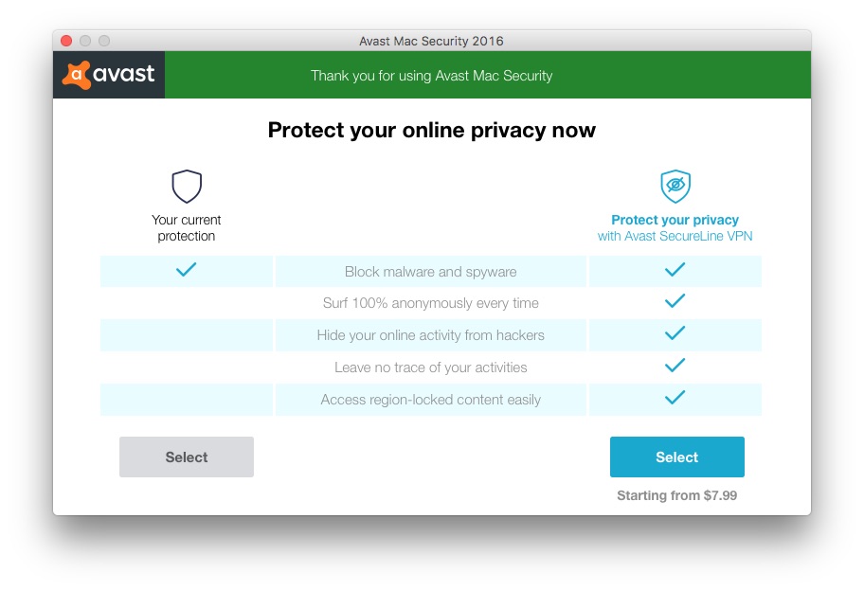This screenshot has width=864, height=591.
Task: Click the blue Select button for SecureLine VPN
Action: (676, 457)
